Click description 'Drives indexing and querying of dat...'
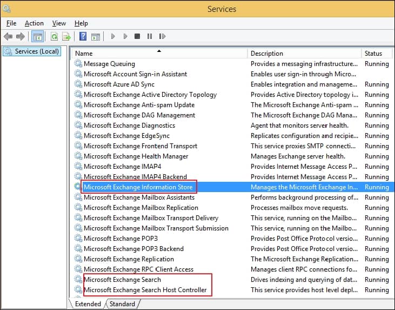 coord(304,280)
